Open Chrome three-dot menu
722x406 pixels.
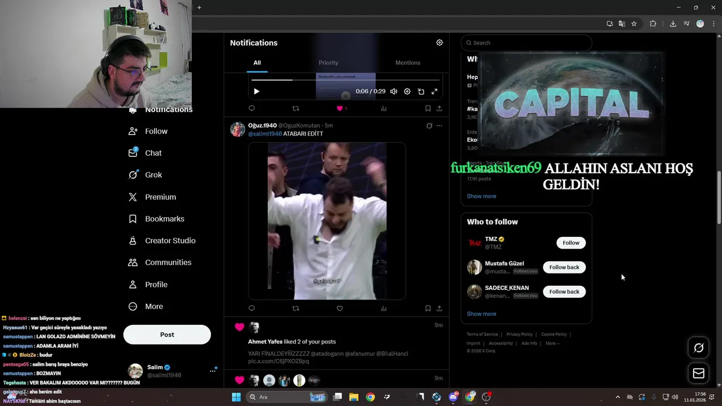pos(714,24)
